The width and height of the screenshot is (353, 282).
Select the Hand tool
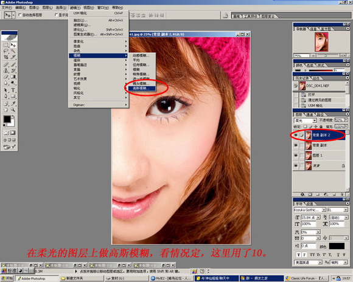(6, 110)
